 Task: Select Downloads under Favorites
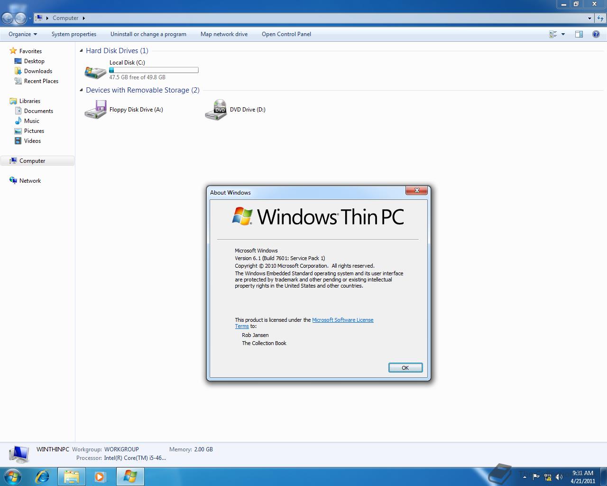38,71
